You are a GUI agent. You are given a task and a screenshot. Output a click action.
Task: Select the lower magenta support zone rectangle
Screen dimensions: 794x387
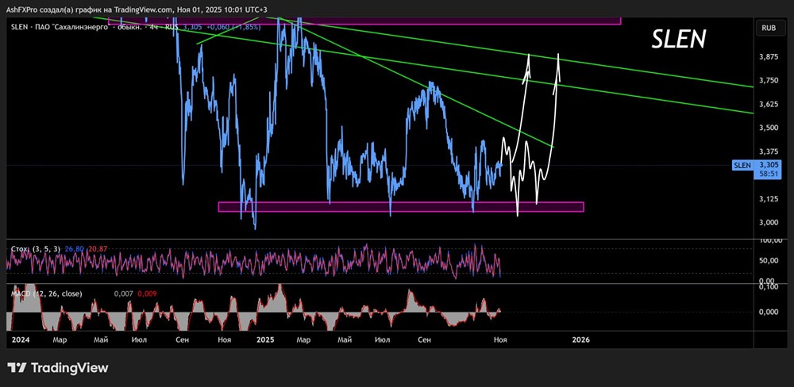(401, 207)
